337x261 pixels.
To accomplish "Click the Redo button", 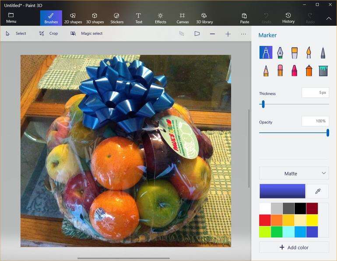I will click(x=310, y=18).
